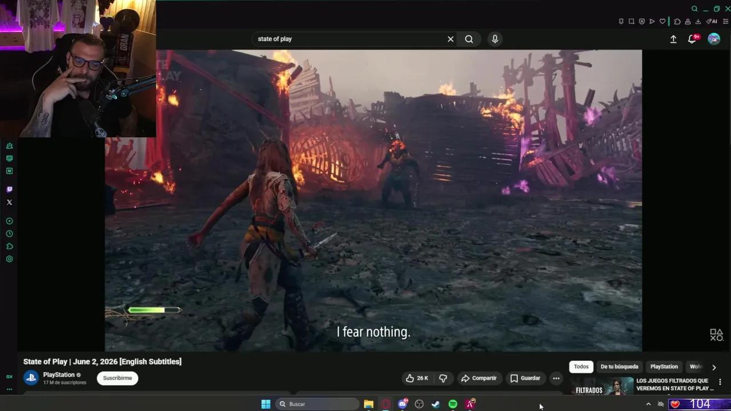Image resolution: width=731 pixels, height=411 pixels.
Task: Open Steam from taskbar
Action: 436,404
